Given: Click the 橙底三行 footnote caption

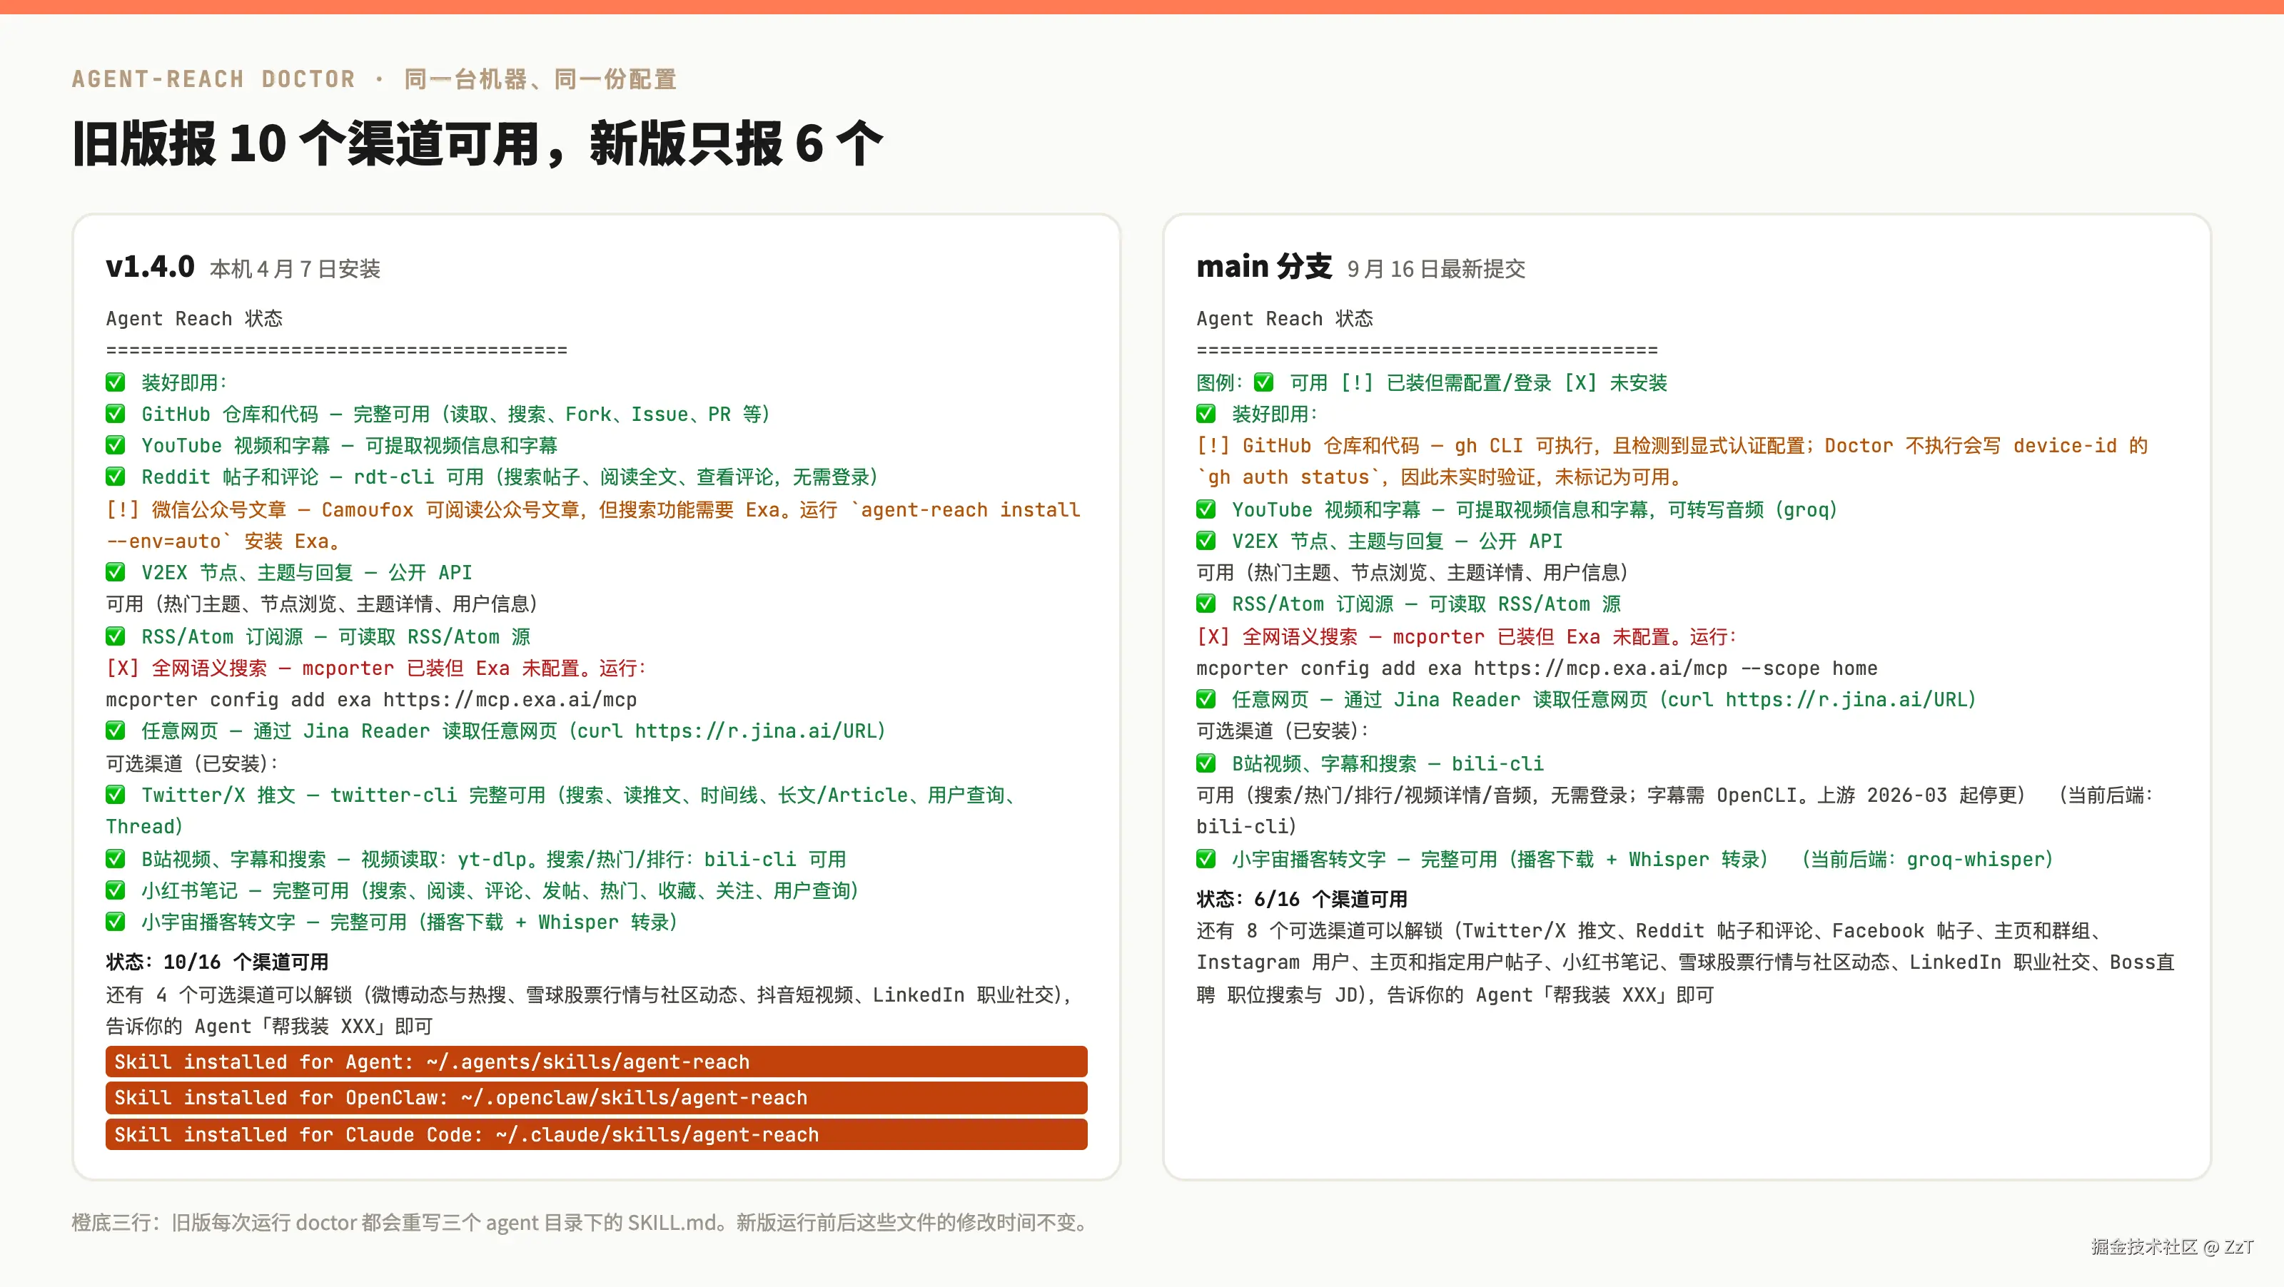Looking at the screenshot, I should click(581, 1222).
